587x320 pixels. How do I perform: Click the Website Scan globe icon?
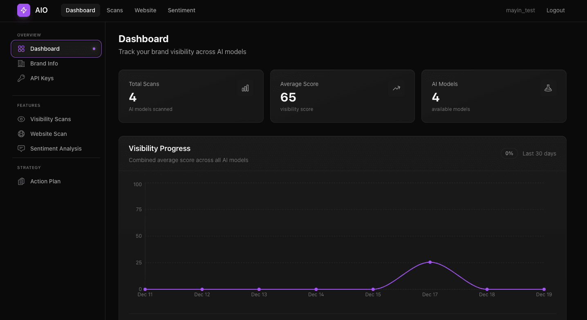tap(21, 133)
